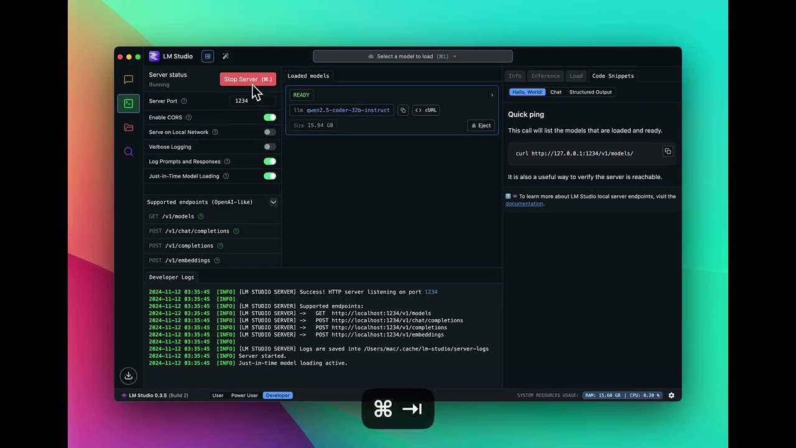Eject the loaded qwen2.5 model
The width and height of the screenshot is (796, 448).
pos(481,125)
